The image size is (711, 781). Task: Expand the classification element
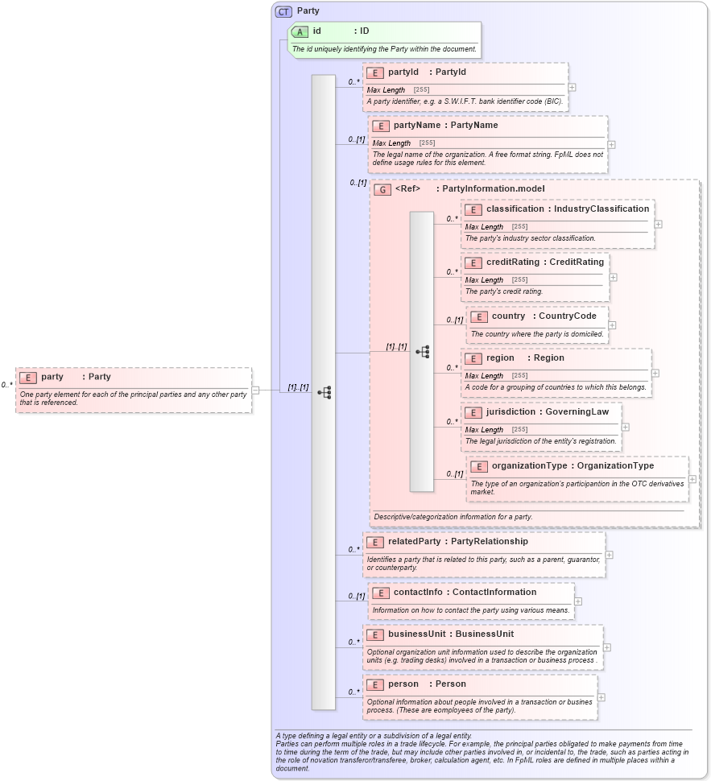pos(658,224)
